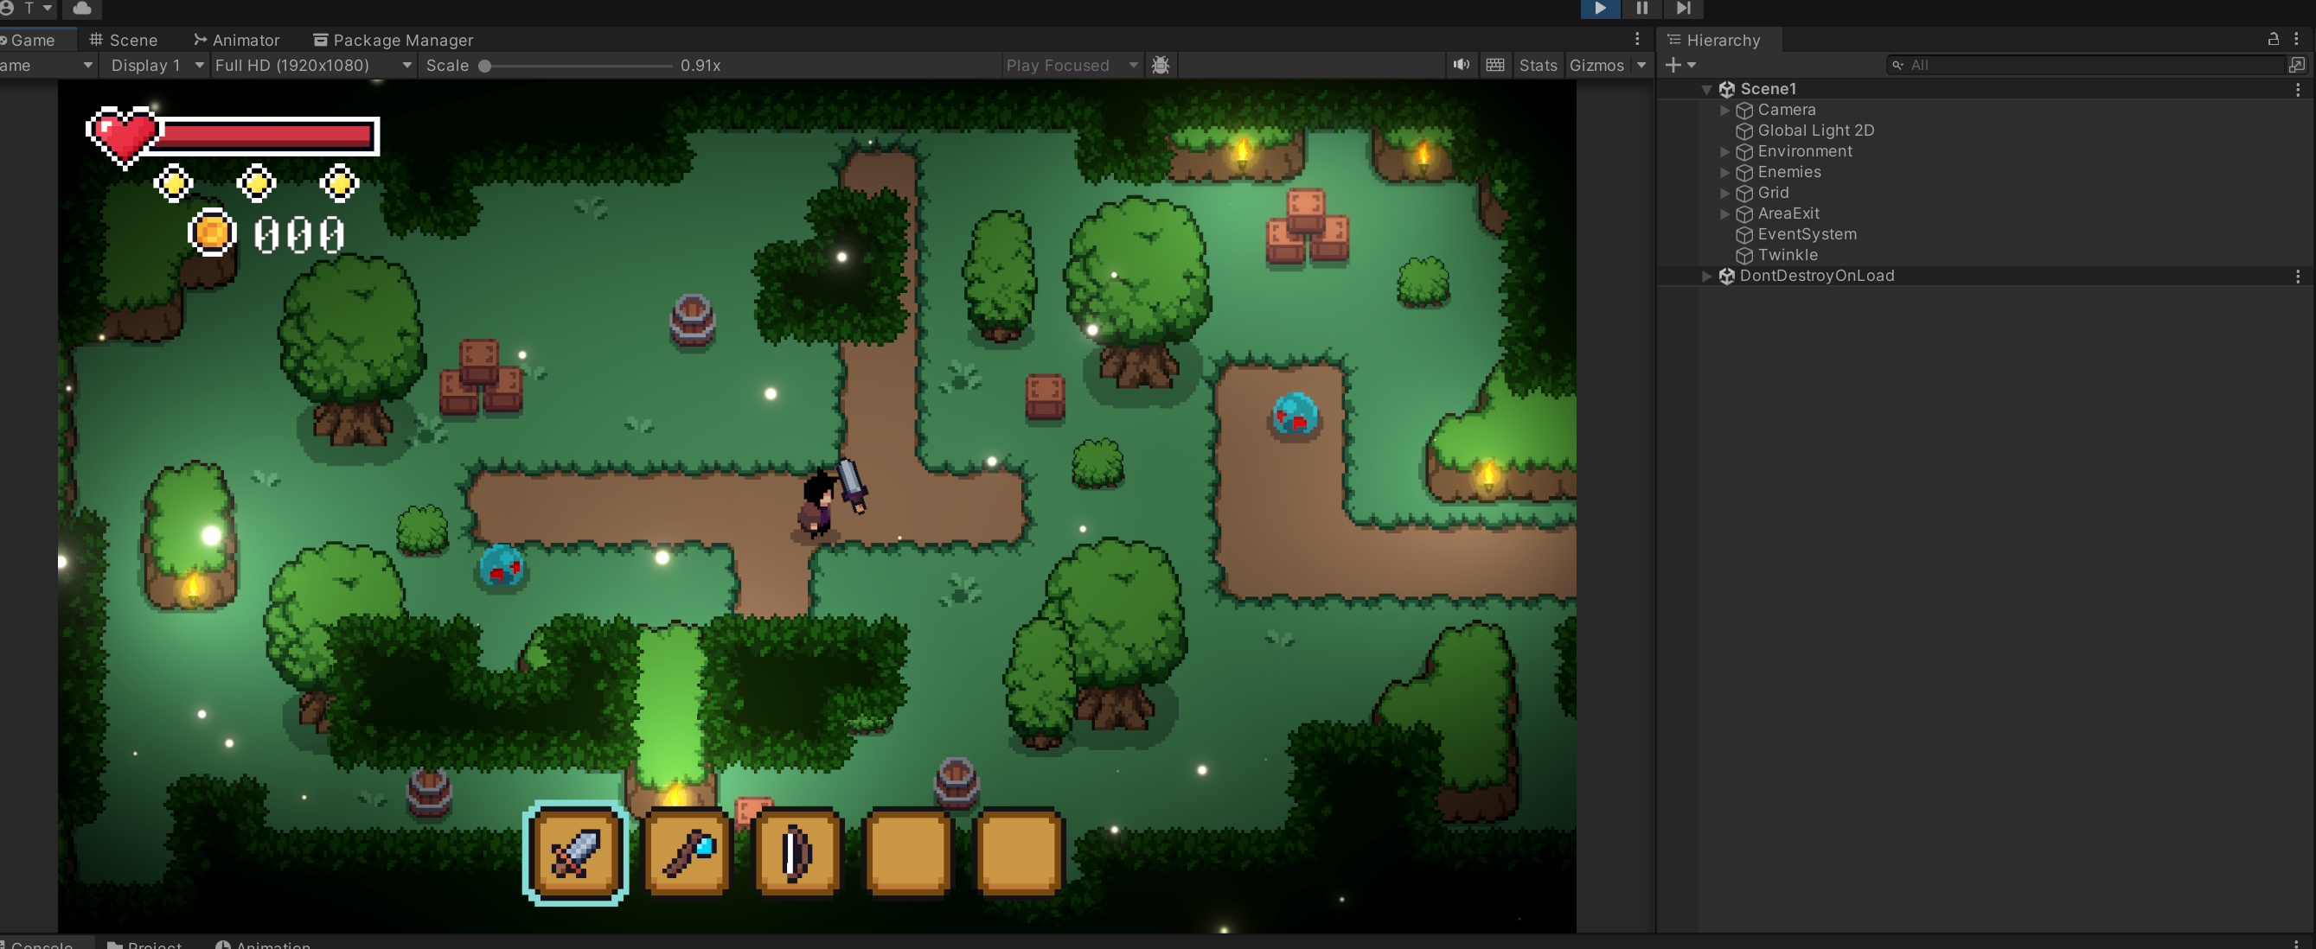Open the Gizmos dropdown arrow
2316x949 pixels.
pyautogui.click(x=1641, y=66)
